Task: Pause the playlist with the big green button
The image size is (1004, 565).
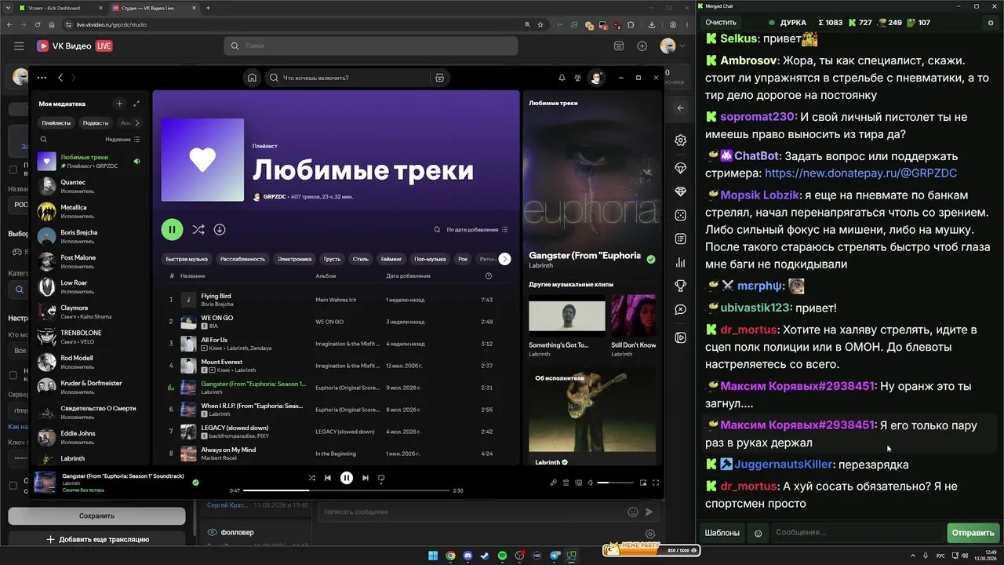Action: [172, 229]
